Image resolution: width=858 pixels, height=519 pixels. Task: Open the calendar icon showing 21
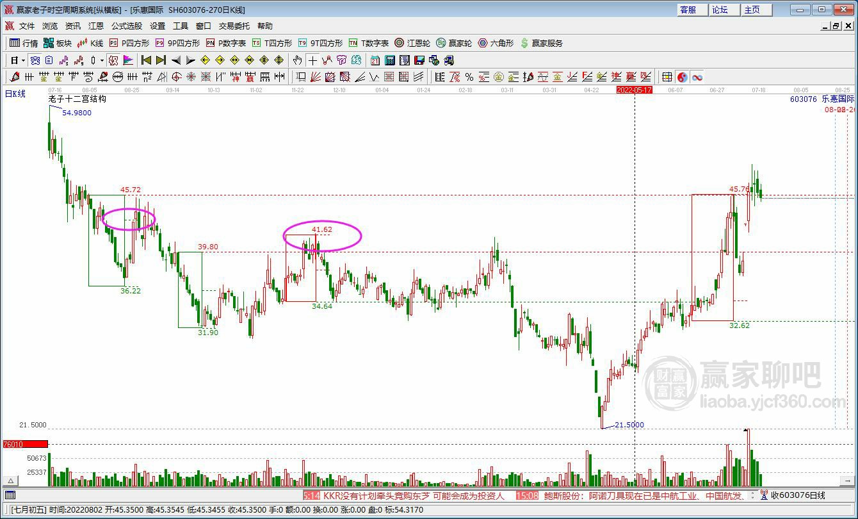[x=375, y=60]
